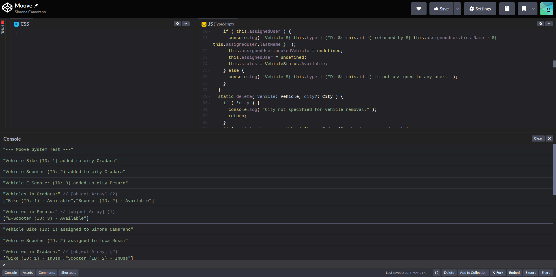Open the Save options dropdown arrow

tap(457, 9)
